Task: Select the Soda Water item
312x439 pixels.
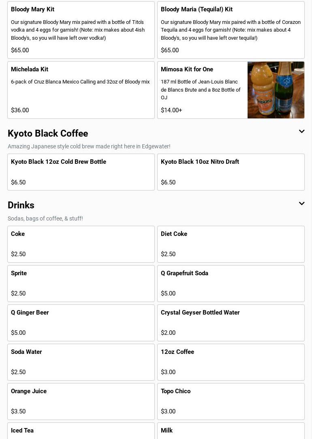Action: coord(81,362)
